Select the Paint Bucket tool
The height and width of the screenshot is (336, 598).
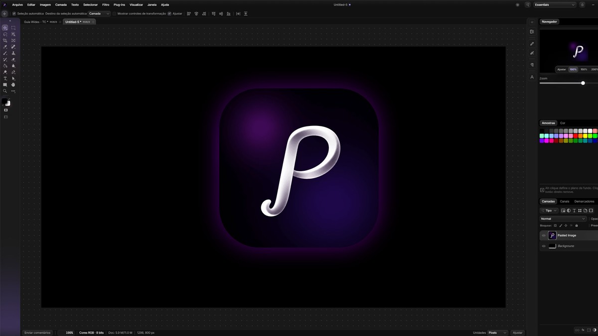[x=5, y=66]
